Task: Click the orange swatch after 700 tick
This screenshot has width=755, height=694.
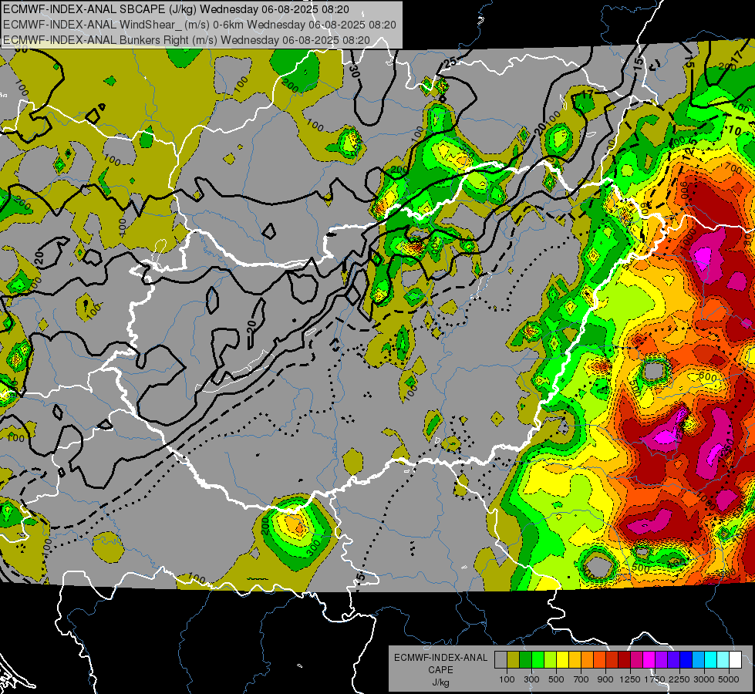Action: 588,660
